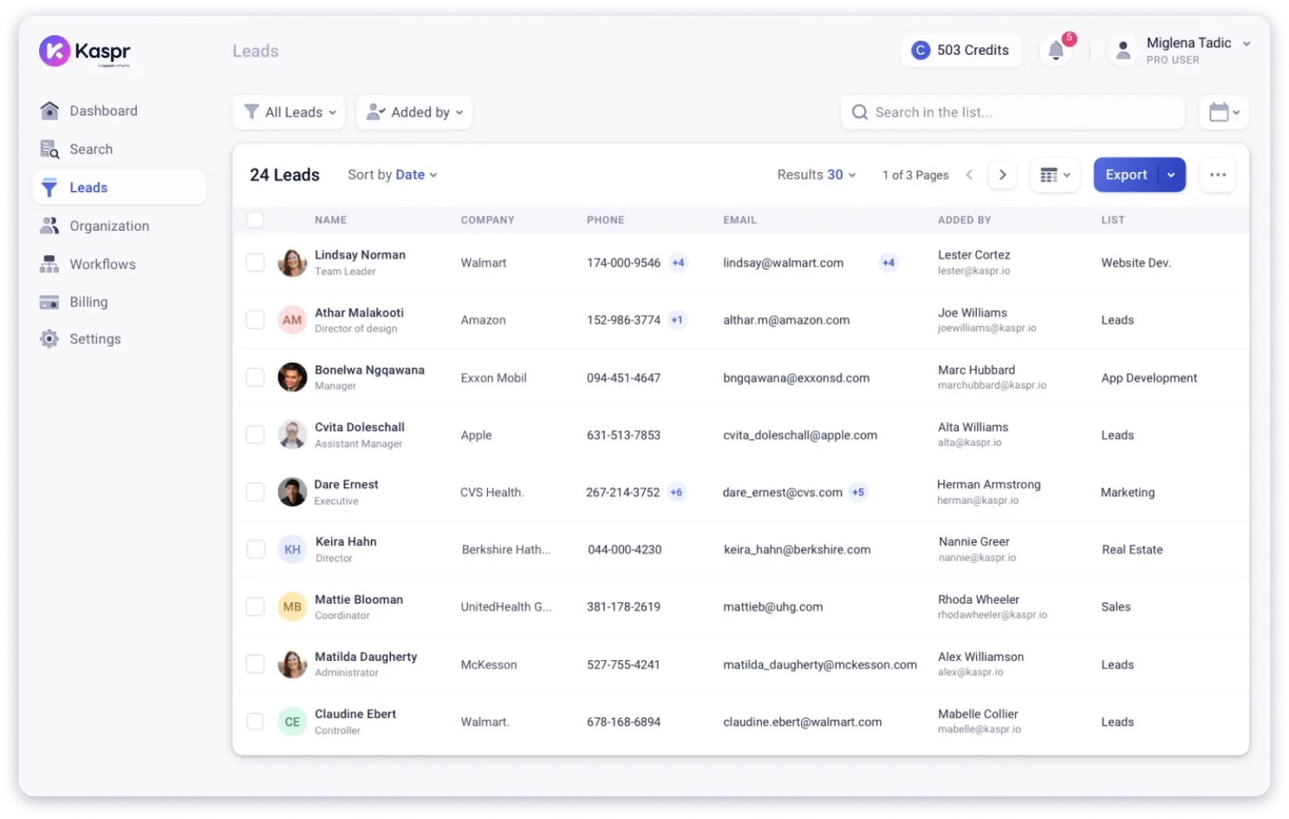Navigate to Dashboard in sidebar
The width and height of the screenshot is (1289, 819).
click(102, 111)
